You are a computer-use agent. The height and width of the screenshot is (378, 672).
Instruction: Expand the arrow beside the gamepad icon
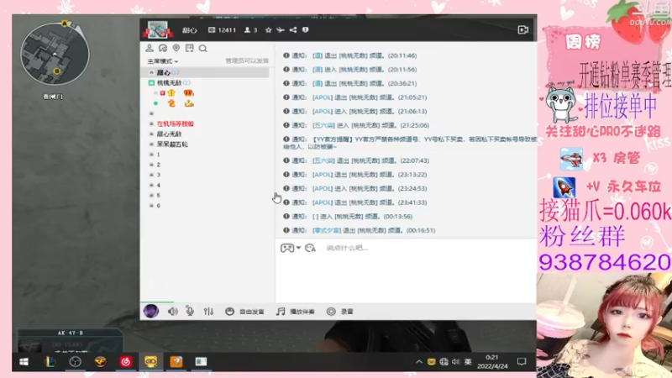click(298, 248)
